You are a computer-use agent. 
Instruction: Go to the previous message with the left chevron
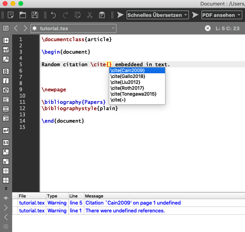click(x=6, y=217)
